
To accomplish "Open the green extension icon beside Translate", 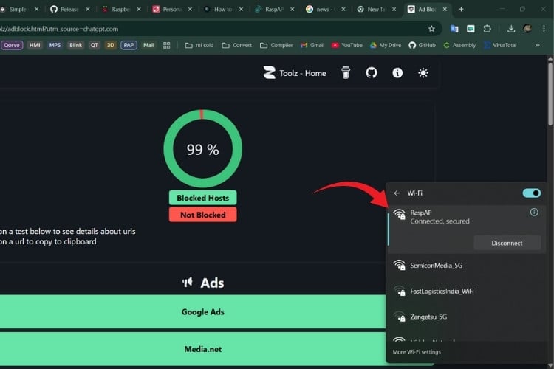I will tap(471, 29).
